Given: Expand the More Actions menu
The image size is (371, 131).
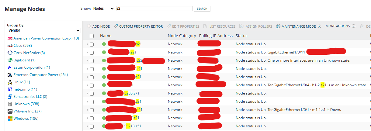Looking at the screenshot, I should tap(340, 26).
